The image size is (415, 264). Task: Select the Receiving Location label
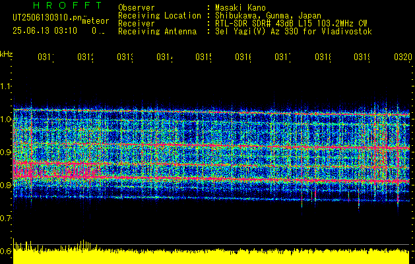point(160,16)
